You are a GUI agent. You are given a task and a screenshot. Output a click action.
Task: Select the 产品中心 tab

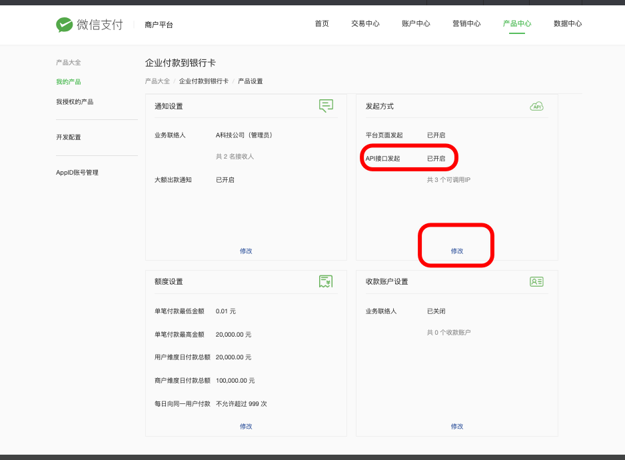tap(517, 23)
